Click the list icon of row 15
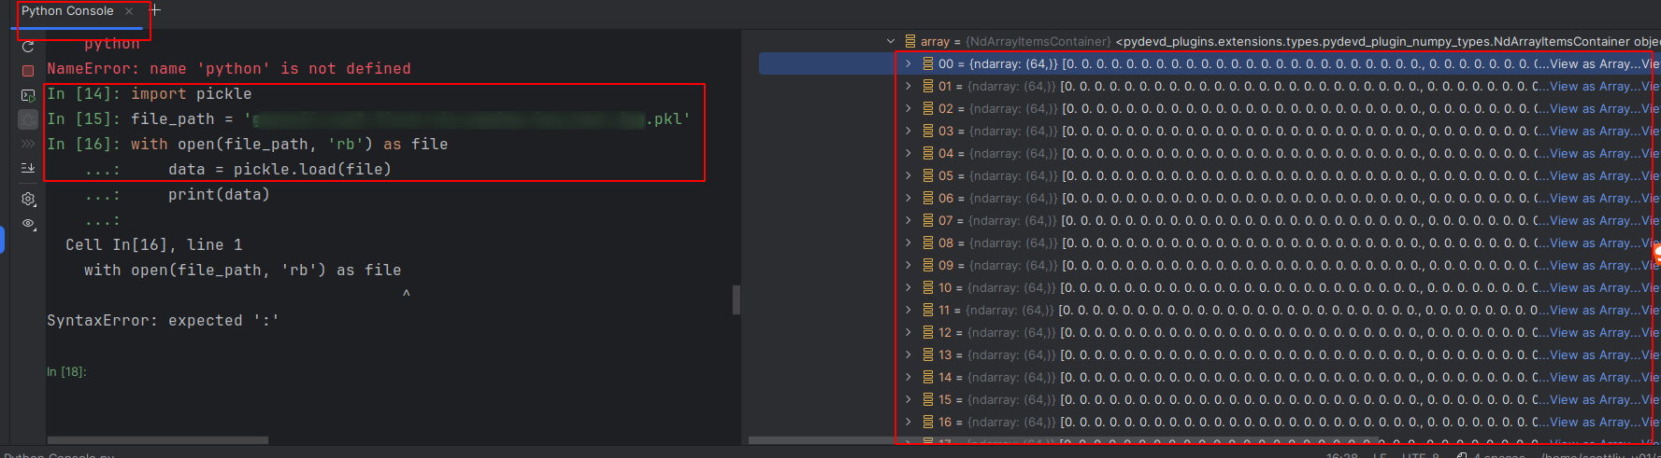 [927, 399]
